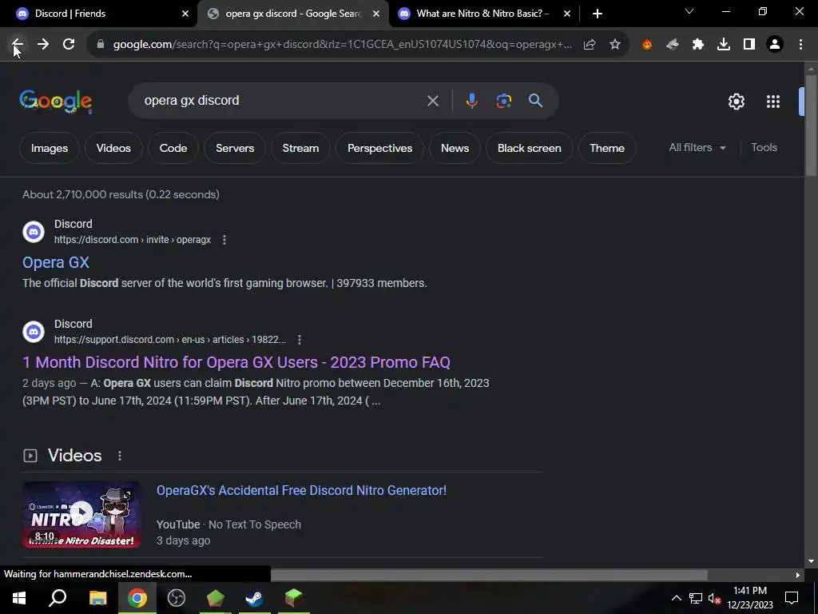This screenshot has width=818, height=614.
Task: Select the Code filter chip
Action: [x=173, y=148]
